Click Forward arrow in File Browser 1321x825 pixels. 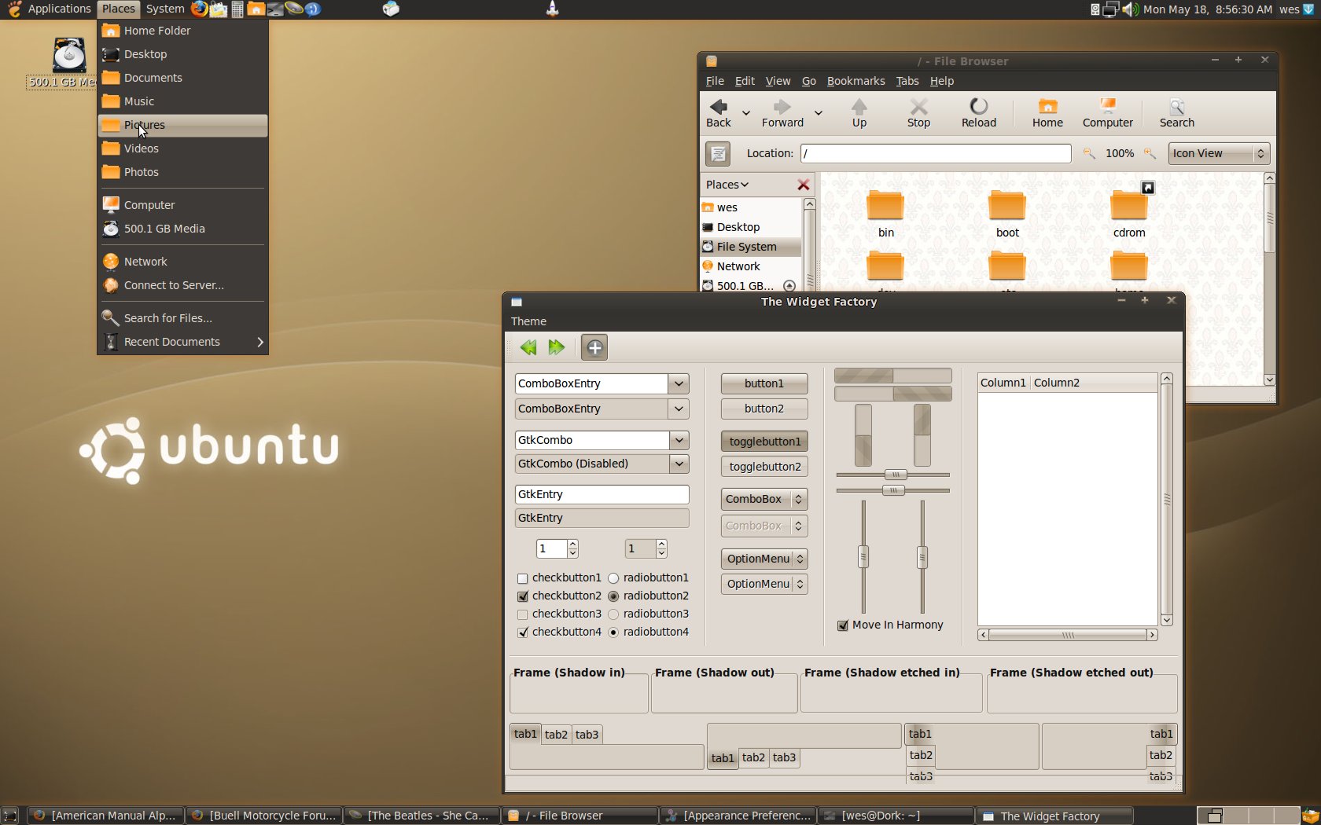(782, 112)
